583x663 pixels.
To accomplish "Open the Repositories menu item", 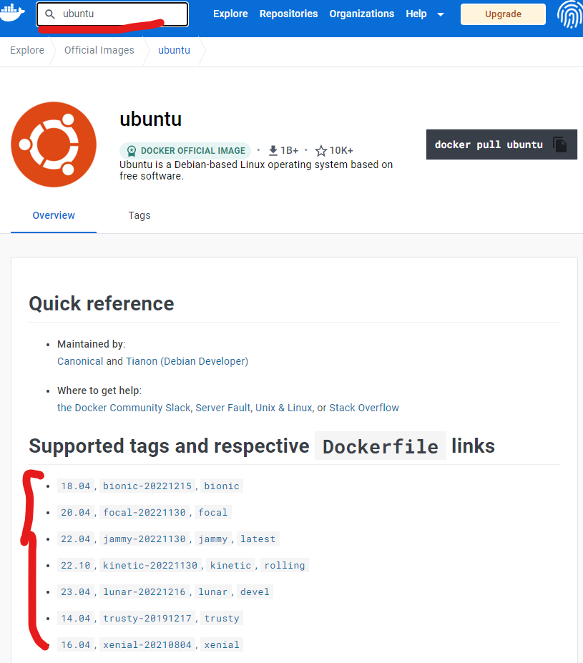I will (x=288, y=14).
